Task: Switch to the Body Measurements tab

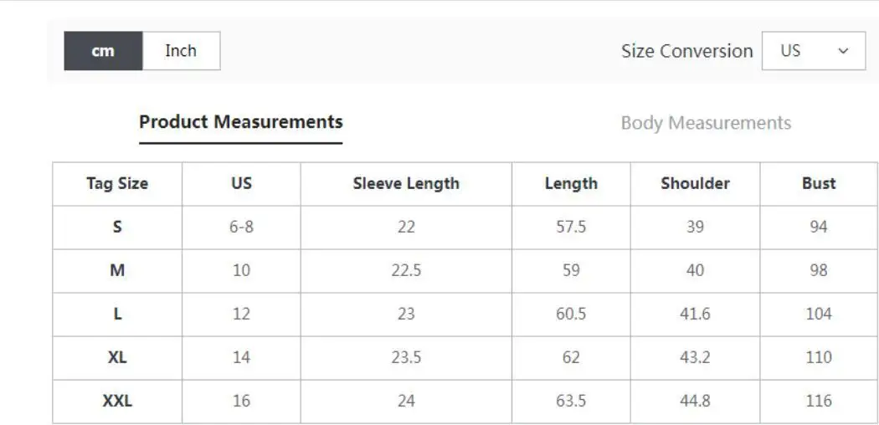Action: [x=705, y=123]
